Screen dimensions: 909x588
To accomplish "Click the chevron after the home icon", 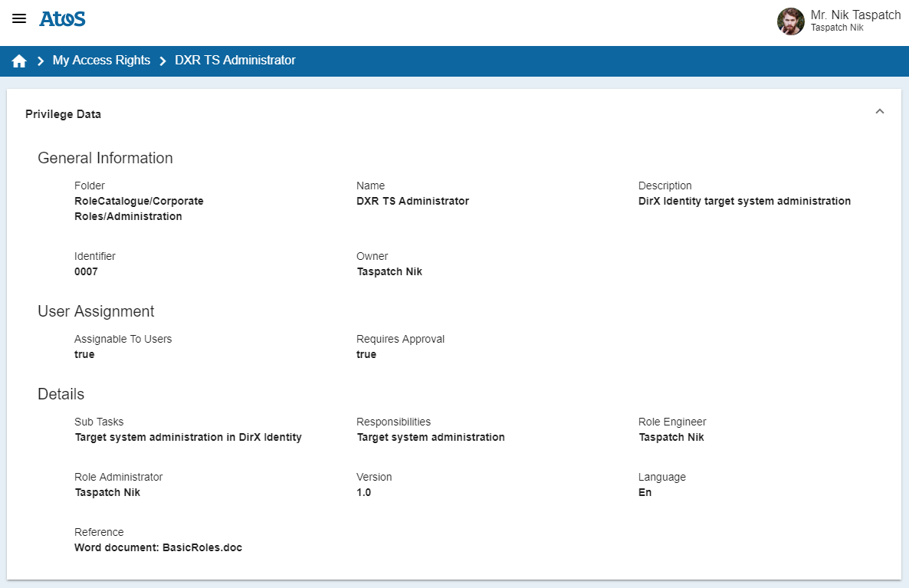I will [x=41, y=61].
